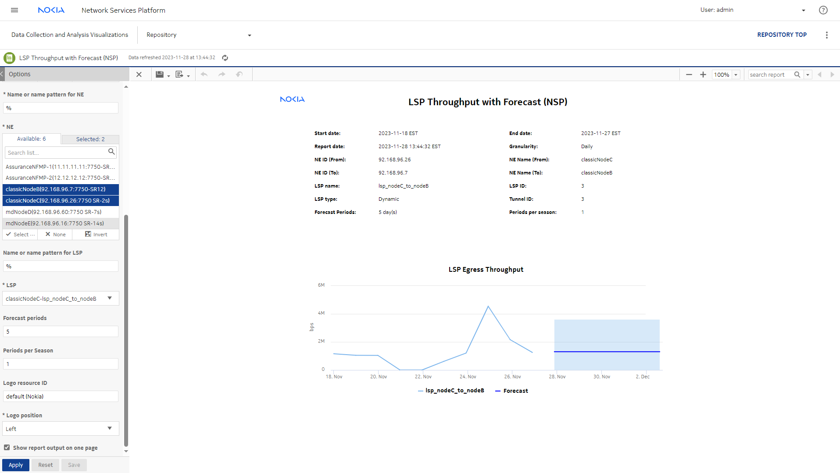Viewport: 840px width, 473px height.
Task: Open the more options kebab menu
Action: pyautogui.click(x=826, y=35)
